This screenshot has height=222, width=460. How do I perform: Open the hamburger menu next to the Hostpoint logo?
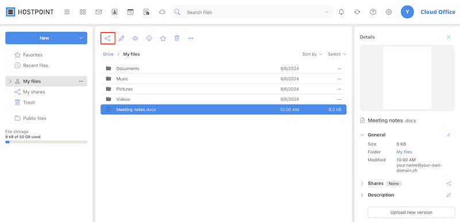click(x=67, y=12)
